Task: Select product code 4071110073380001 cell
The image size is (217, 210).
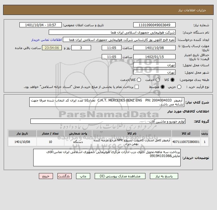Action: tap(186, 142)
